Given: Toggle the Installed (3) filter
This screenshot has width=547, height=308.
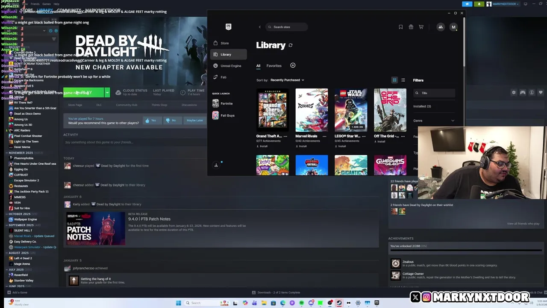Looking at the screenshot, I should 422,106.
